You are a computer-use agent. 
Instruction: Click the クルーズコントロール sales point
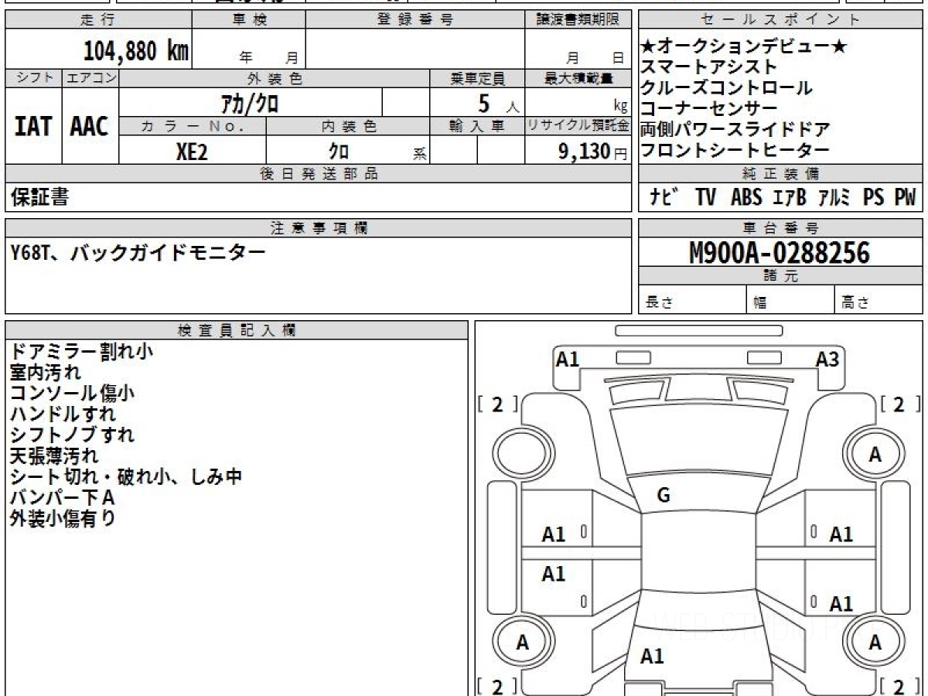[727, 88]
